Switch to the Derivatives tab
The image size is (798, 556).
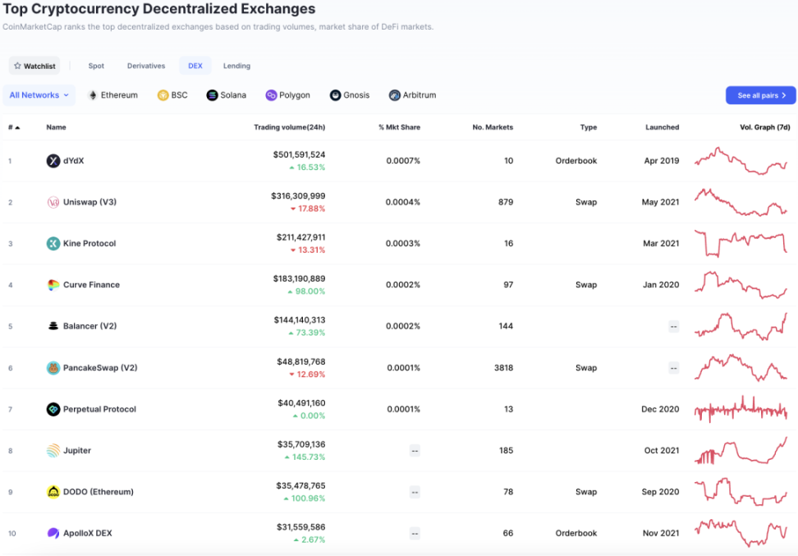pyautogui.click(x=146, y=66)
